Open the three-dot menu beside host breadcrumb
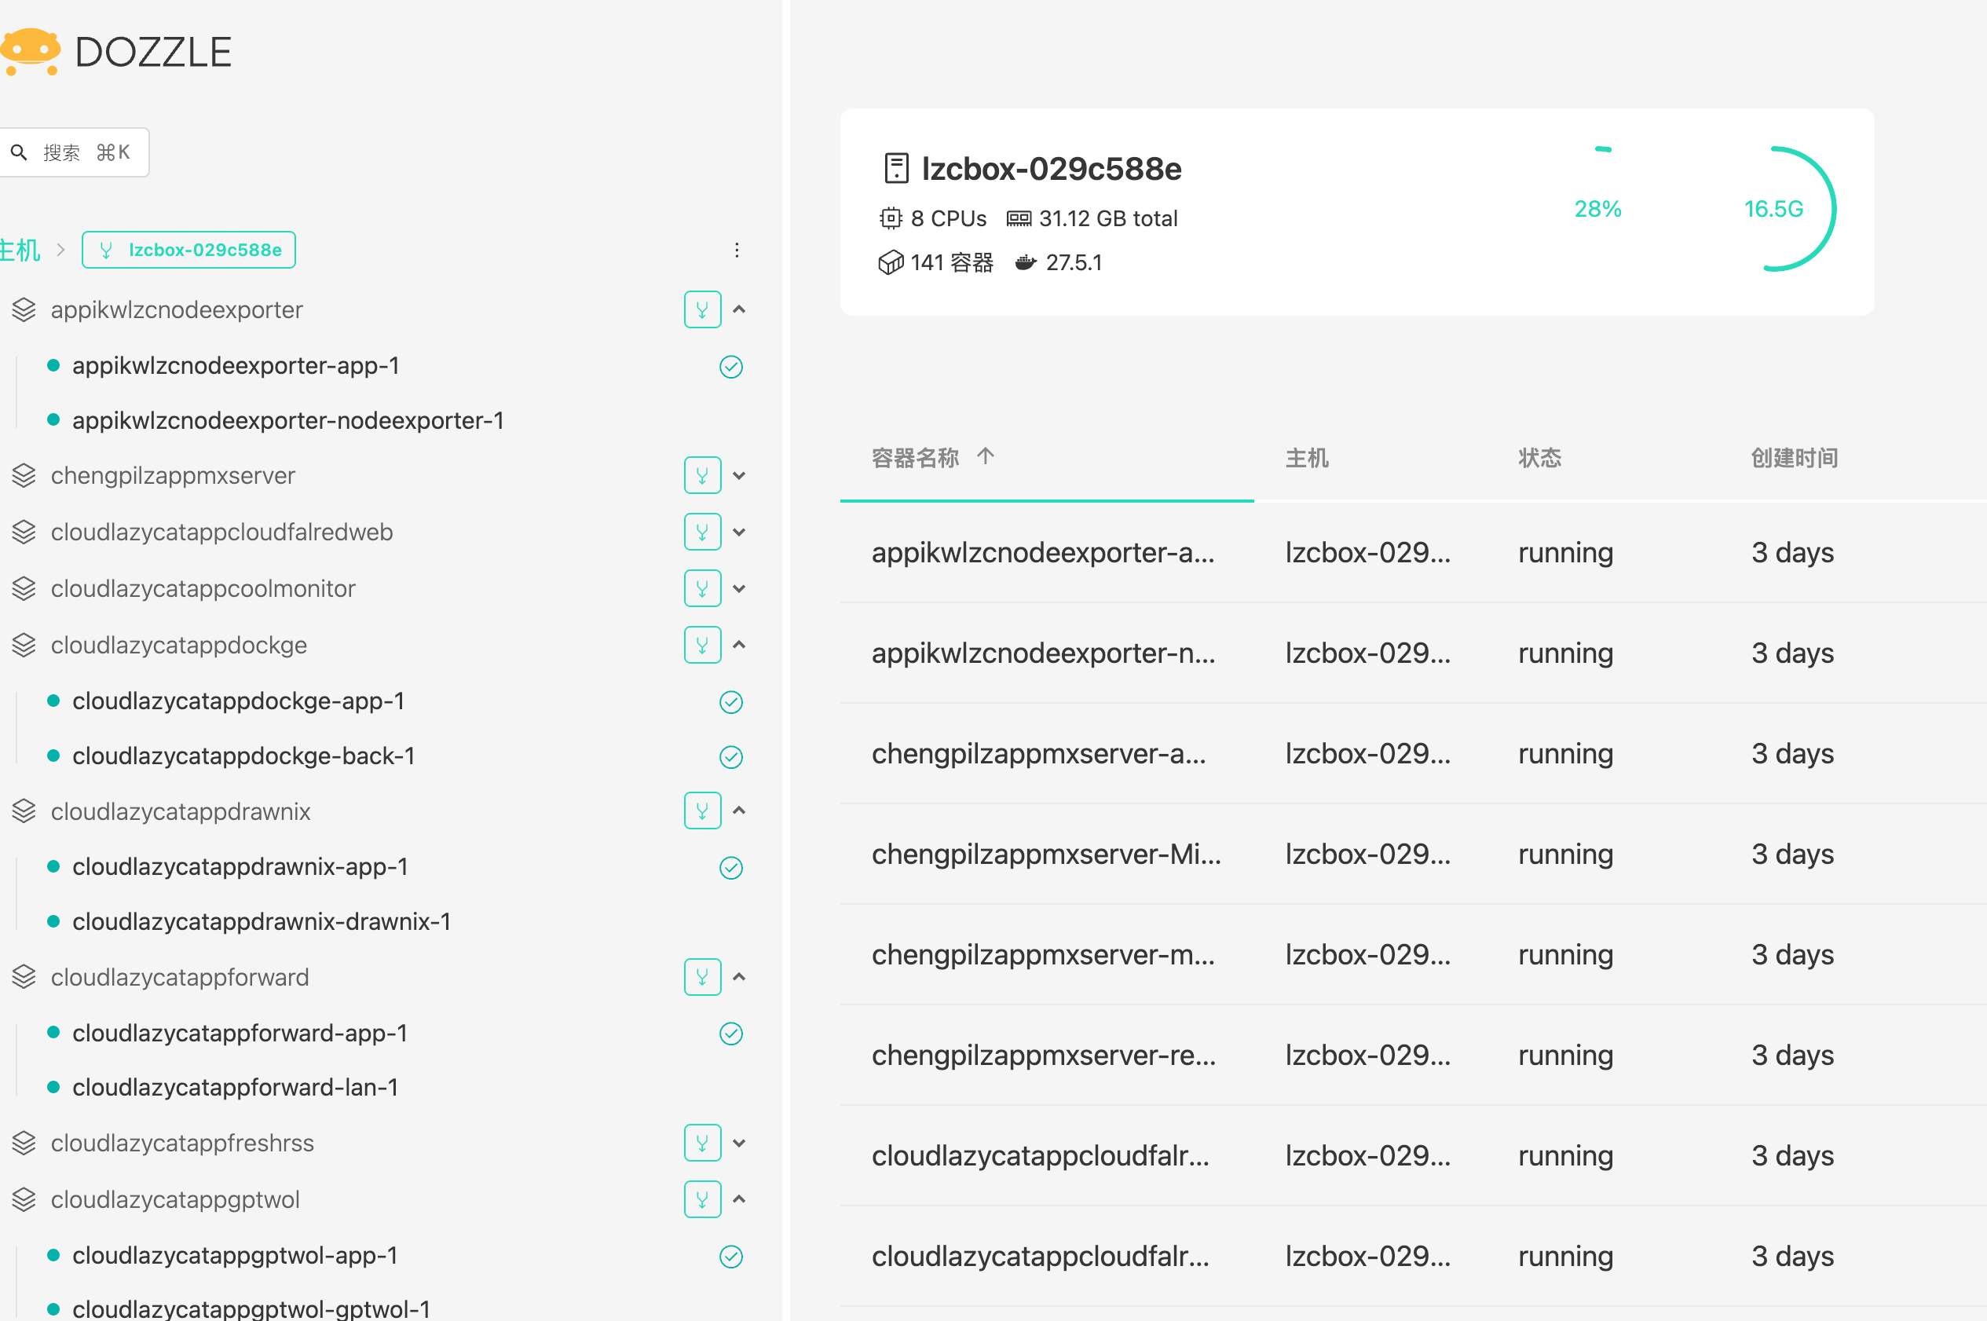Screen dimensions: 1987x1321 737,251
